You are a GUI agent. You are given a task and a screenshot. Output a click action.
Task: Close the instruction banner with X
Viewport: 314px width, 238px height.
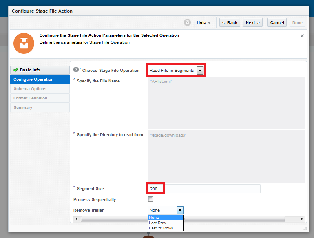pos(302,36)
